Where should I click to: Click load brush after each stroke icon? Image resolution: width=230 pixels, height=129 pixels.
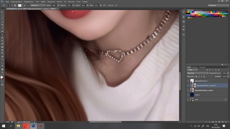25,5
